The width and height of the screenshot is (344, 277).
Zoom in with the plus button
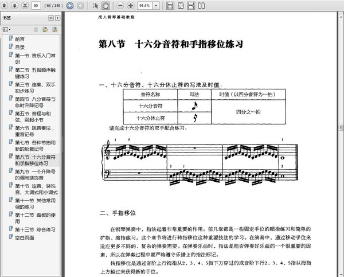pos(131,6)
